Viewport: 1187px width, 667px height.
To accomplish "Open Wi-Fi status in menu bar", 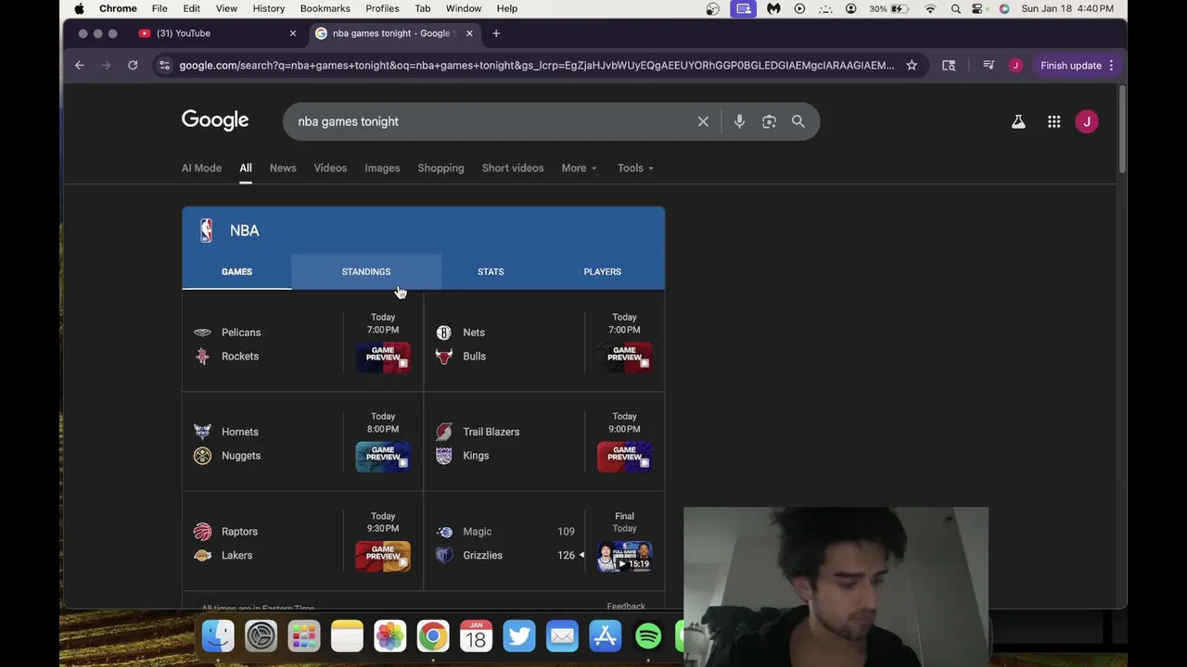I will [930, 8].
